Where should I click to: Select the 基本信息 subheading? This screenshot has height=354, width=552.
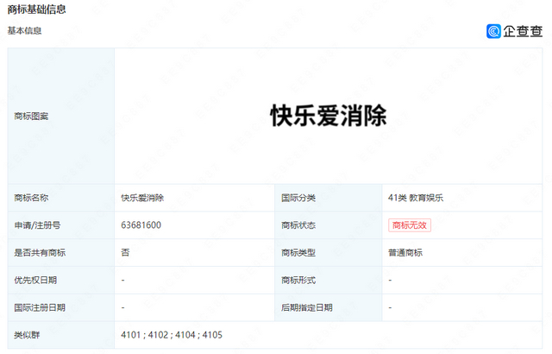click(x=25, y=31)
